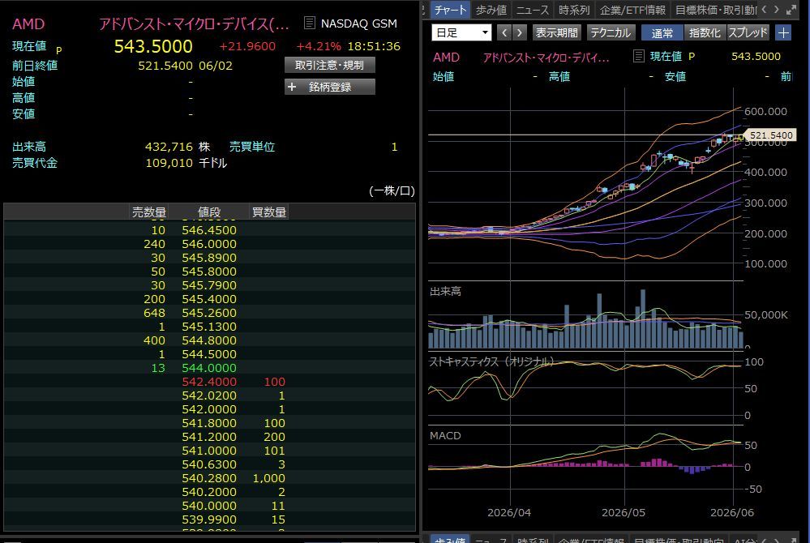
Task: Click the 出来高 volume pane label
Action: (445, 291)
